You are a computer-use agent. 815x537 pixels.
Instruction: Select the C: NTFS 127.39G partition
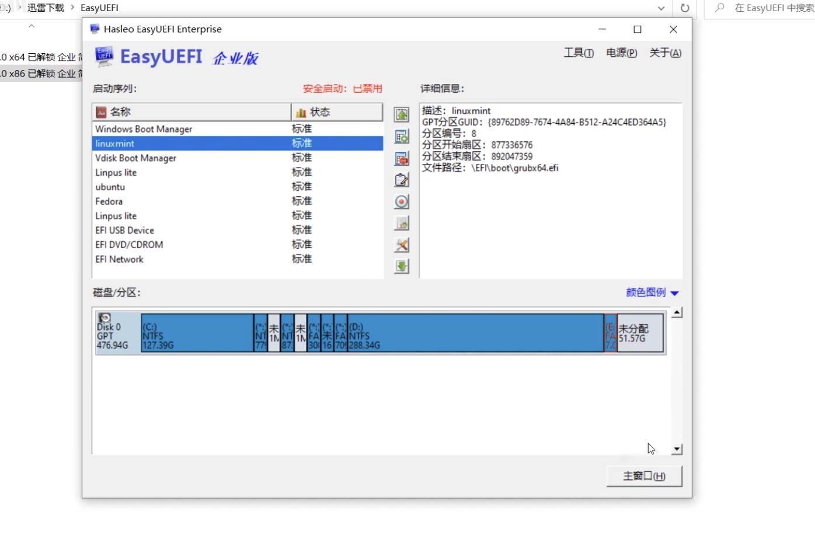pyautogui.click(x=197, y=333)
